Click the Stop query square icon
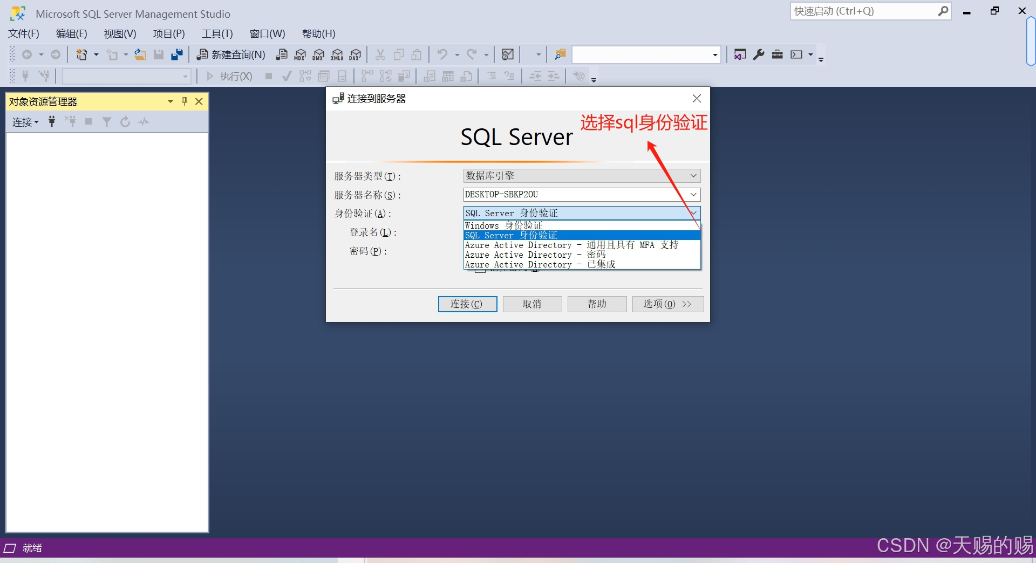 tap(269, 76)
